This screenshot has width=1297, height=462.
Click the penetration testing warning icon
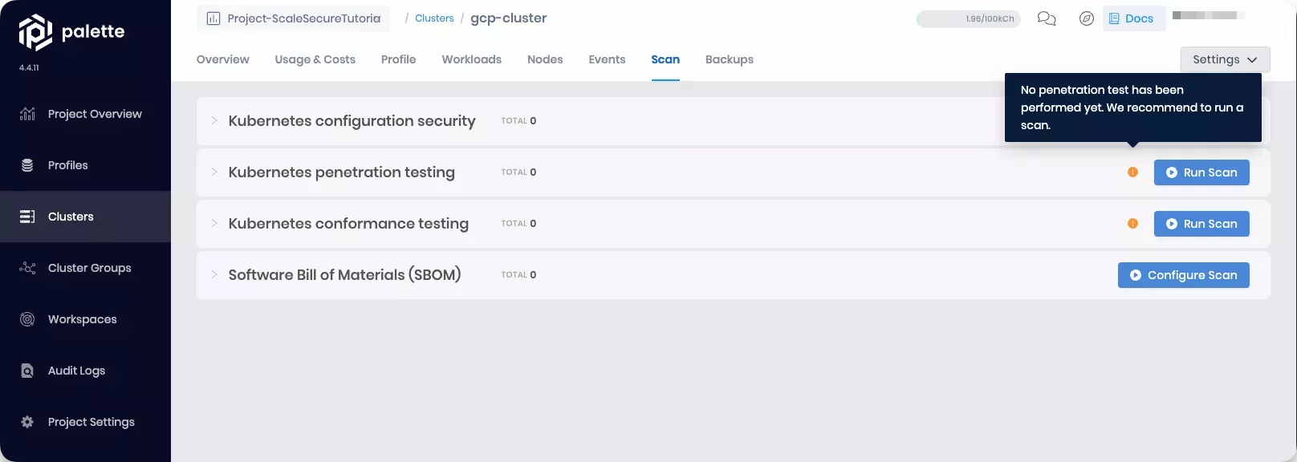coord(1133,172)
